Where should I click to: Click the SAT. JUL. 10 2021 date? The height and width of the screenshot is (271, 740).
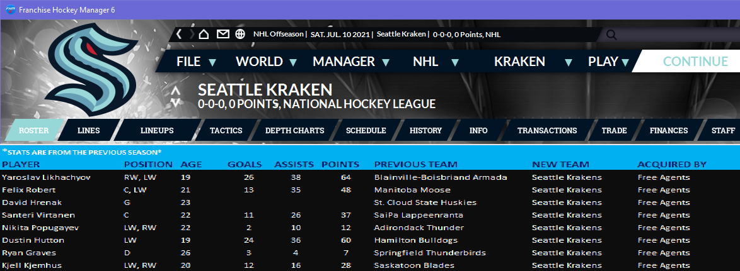click(x=341, y=35)
